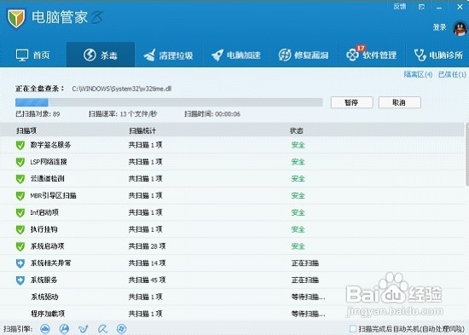
Task: Click the 扫描统计 column header
Action: click(x=142, y=130)
